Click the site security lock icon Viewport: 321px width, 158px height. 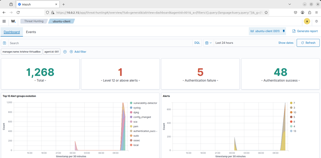[52, 12]
